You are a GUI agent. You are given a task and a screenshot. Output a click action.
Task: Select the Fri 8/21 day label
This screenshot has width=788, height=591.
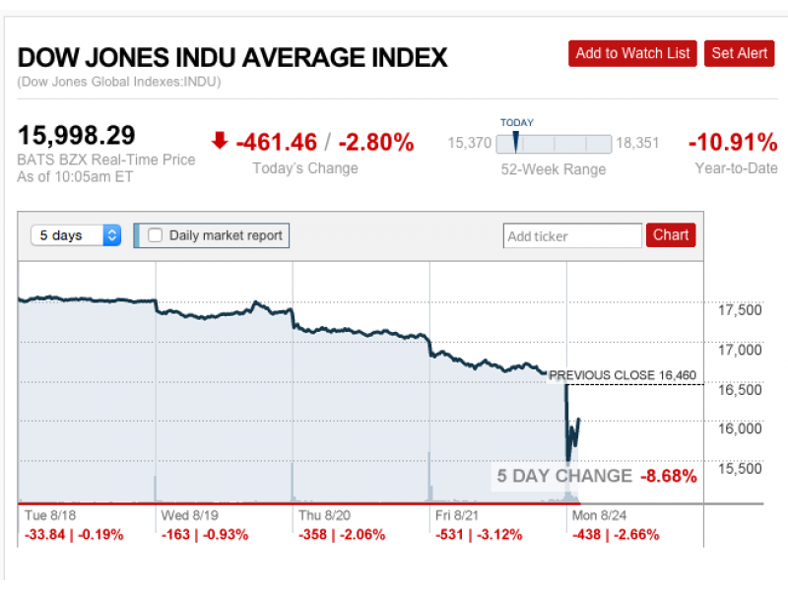click(461, 515)
